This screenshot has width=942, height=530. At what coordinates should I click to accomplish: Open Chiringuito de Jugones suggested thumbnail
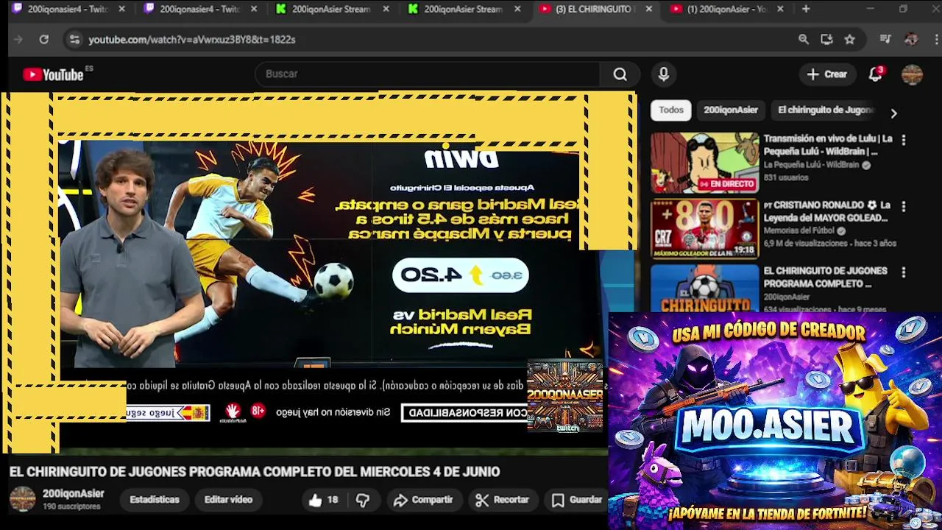coord(704,288)
